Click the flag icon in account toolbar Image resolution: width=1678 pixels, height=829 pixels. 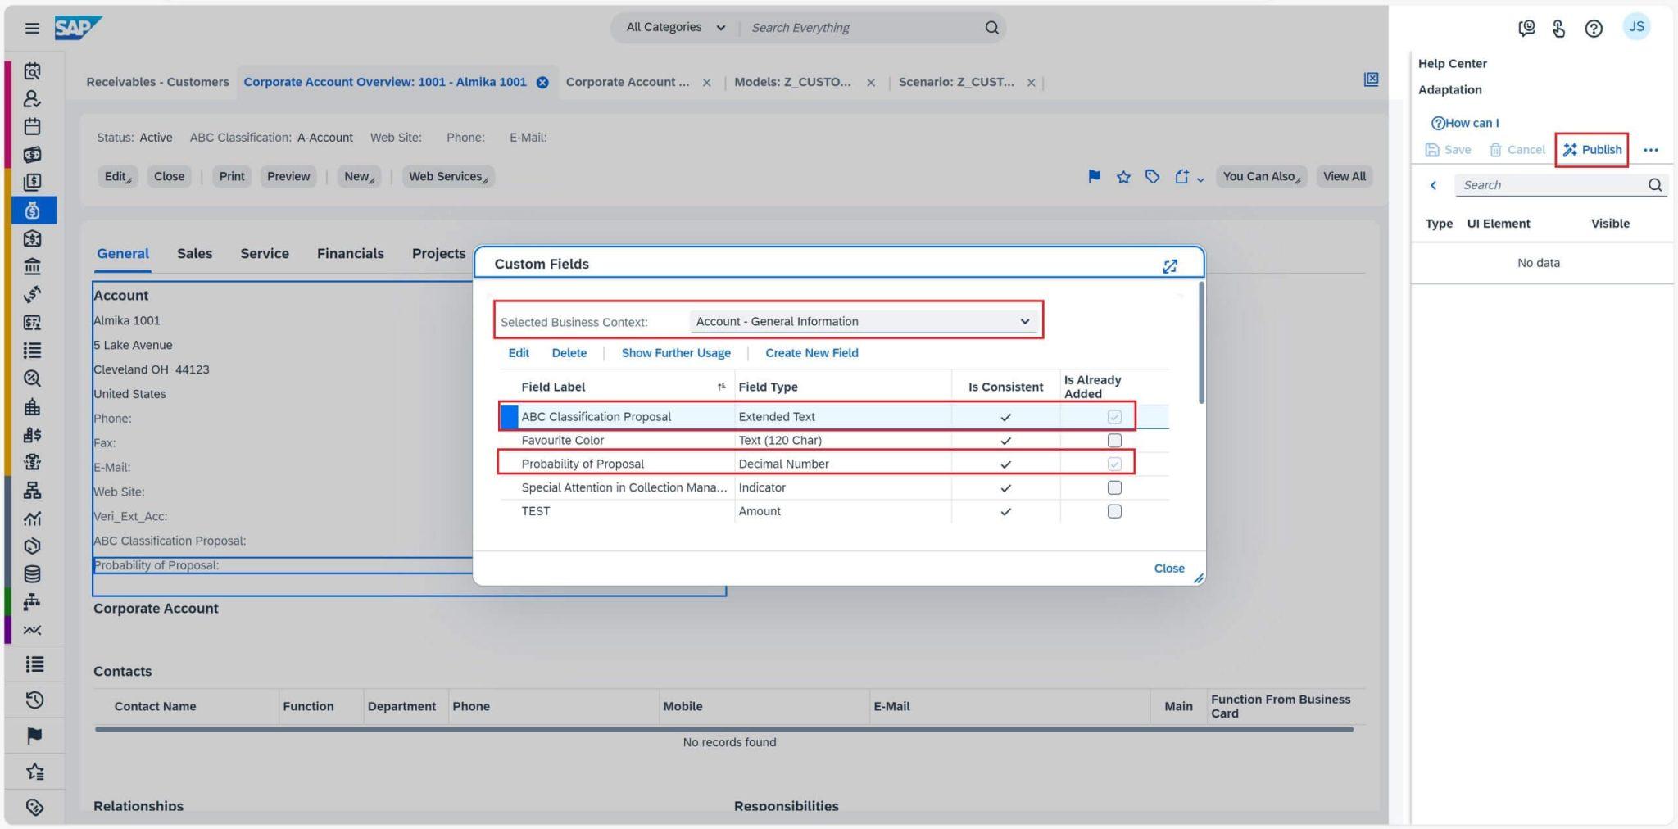click(x=1094, y=176)
